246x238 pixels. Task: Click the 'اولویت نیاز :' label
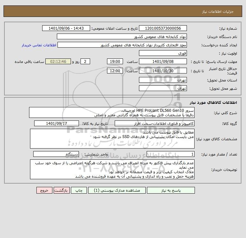(228, 53)
